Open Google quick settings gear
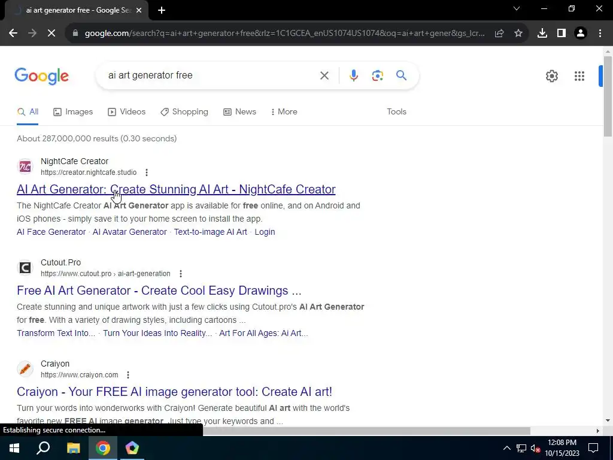This screenshot has height=460, width=613. click(x=551, y=76)
